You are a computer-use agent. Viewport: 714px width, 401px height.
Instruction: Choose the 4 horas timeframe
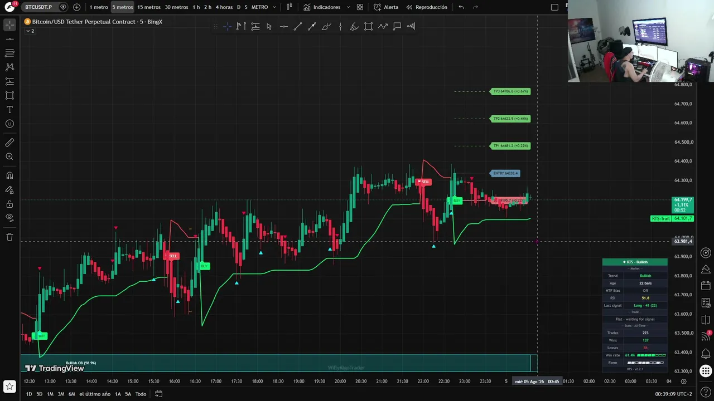[224, 7]
